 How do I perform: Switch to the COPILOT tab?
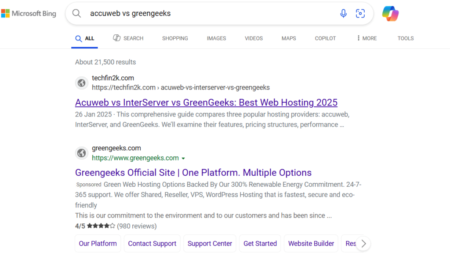[x=325, y=38]
